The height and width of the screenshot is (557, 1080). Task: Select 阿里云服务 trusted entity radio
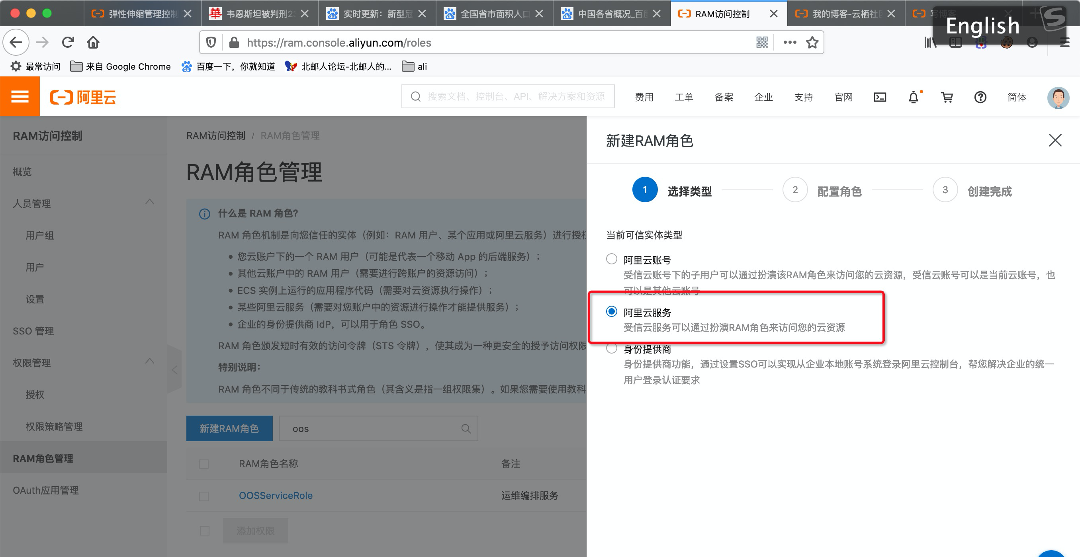[611, 311]
